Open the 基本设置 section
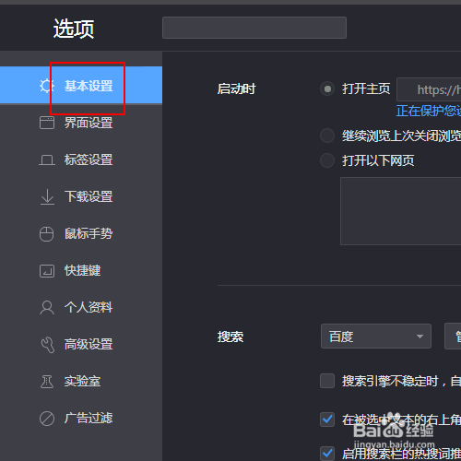The width and height of the screenshot is (461, 461). [x=81, y=86]
